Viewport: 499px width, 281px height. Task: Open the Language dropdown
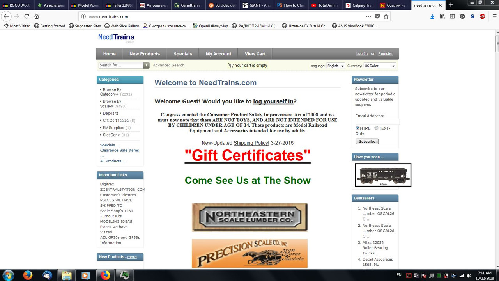coord(335,66)
